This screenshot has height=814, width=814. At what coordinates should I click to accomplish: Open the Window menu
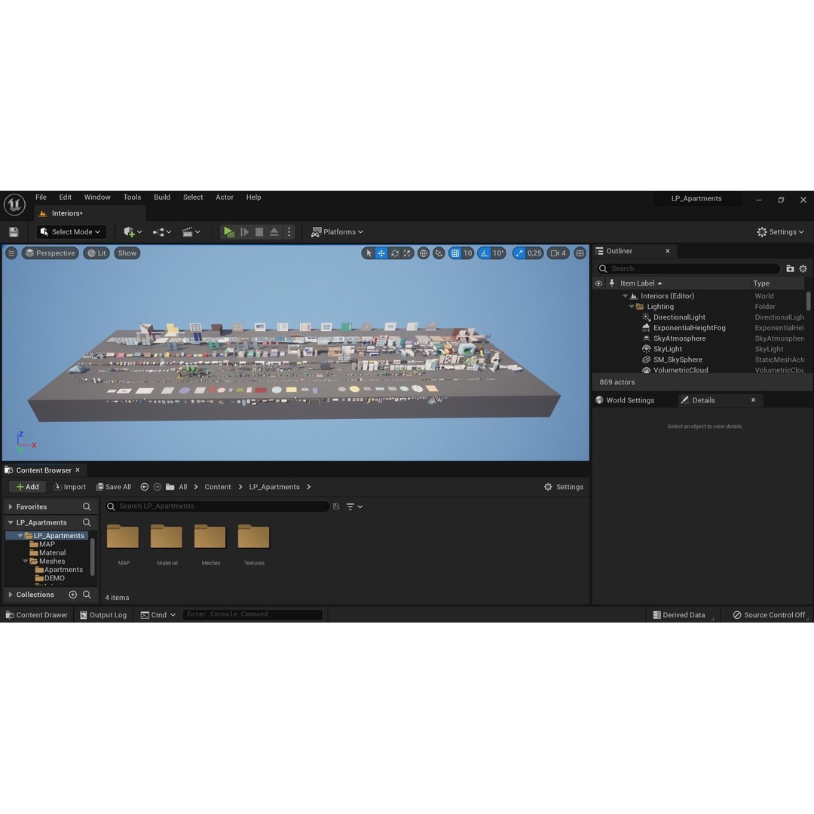[x=97, y=197]
